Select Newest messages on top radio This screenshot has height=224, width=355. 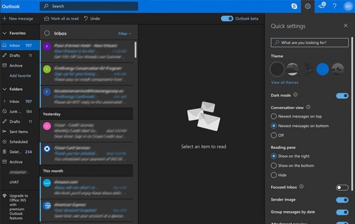click(x=274, y=116)
